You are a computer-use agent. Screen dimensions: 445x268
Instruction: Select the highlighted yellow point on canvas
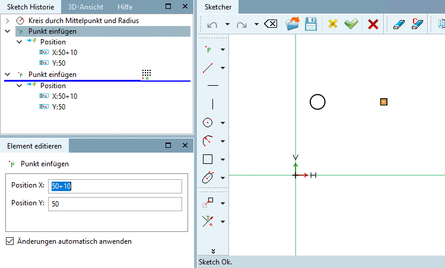coord(384,102)
